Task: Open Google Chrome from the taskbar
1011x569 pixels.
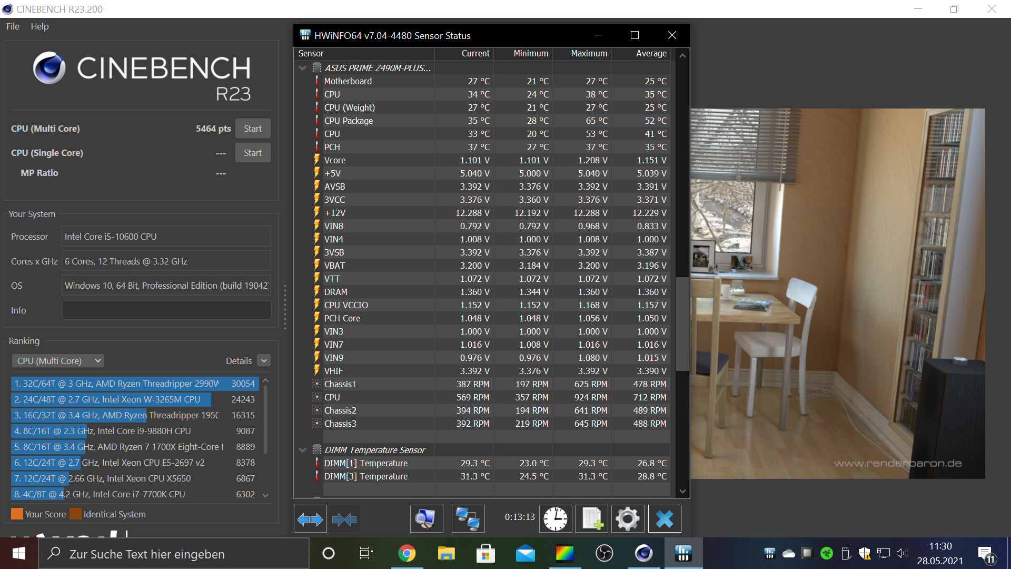Action: click(407, 553)
